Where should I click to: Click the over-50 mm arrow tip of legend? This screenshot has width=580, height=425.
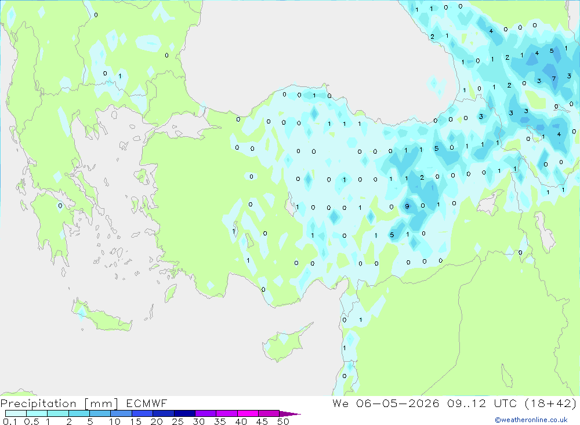pos(291,414)
